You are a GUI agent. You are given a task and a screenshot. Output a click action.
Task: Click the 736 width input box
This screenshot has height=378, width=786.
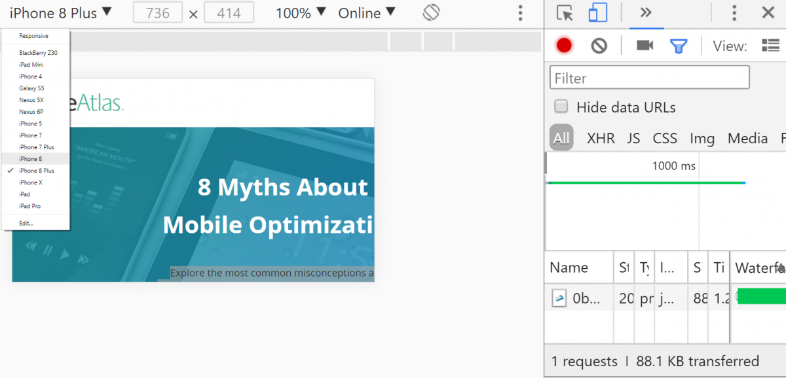point(158,13)
